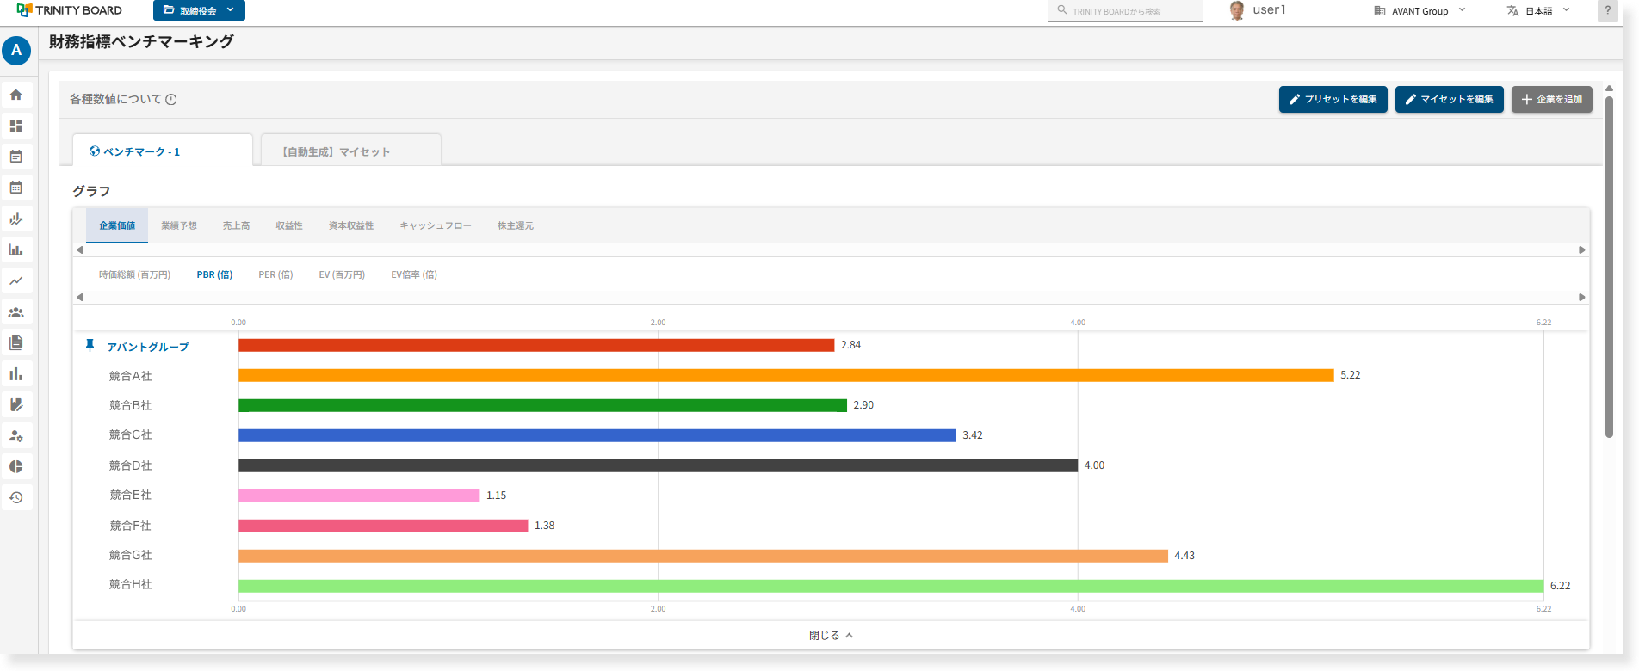Open the home icon in sidebar
1639x671 pixels.
coord(16,95)
